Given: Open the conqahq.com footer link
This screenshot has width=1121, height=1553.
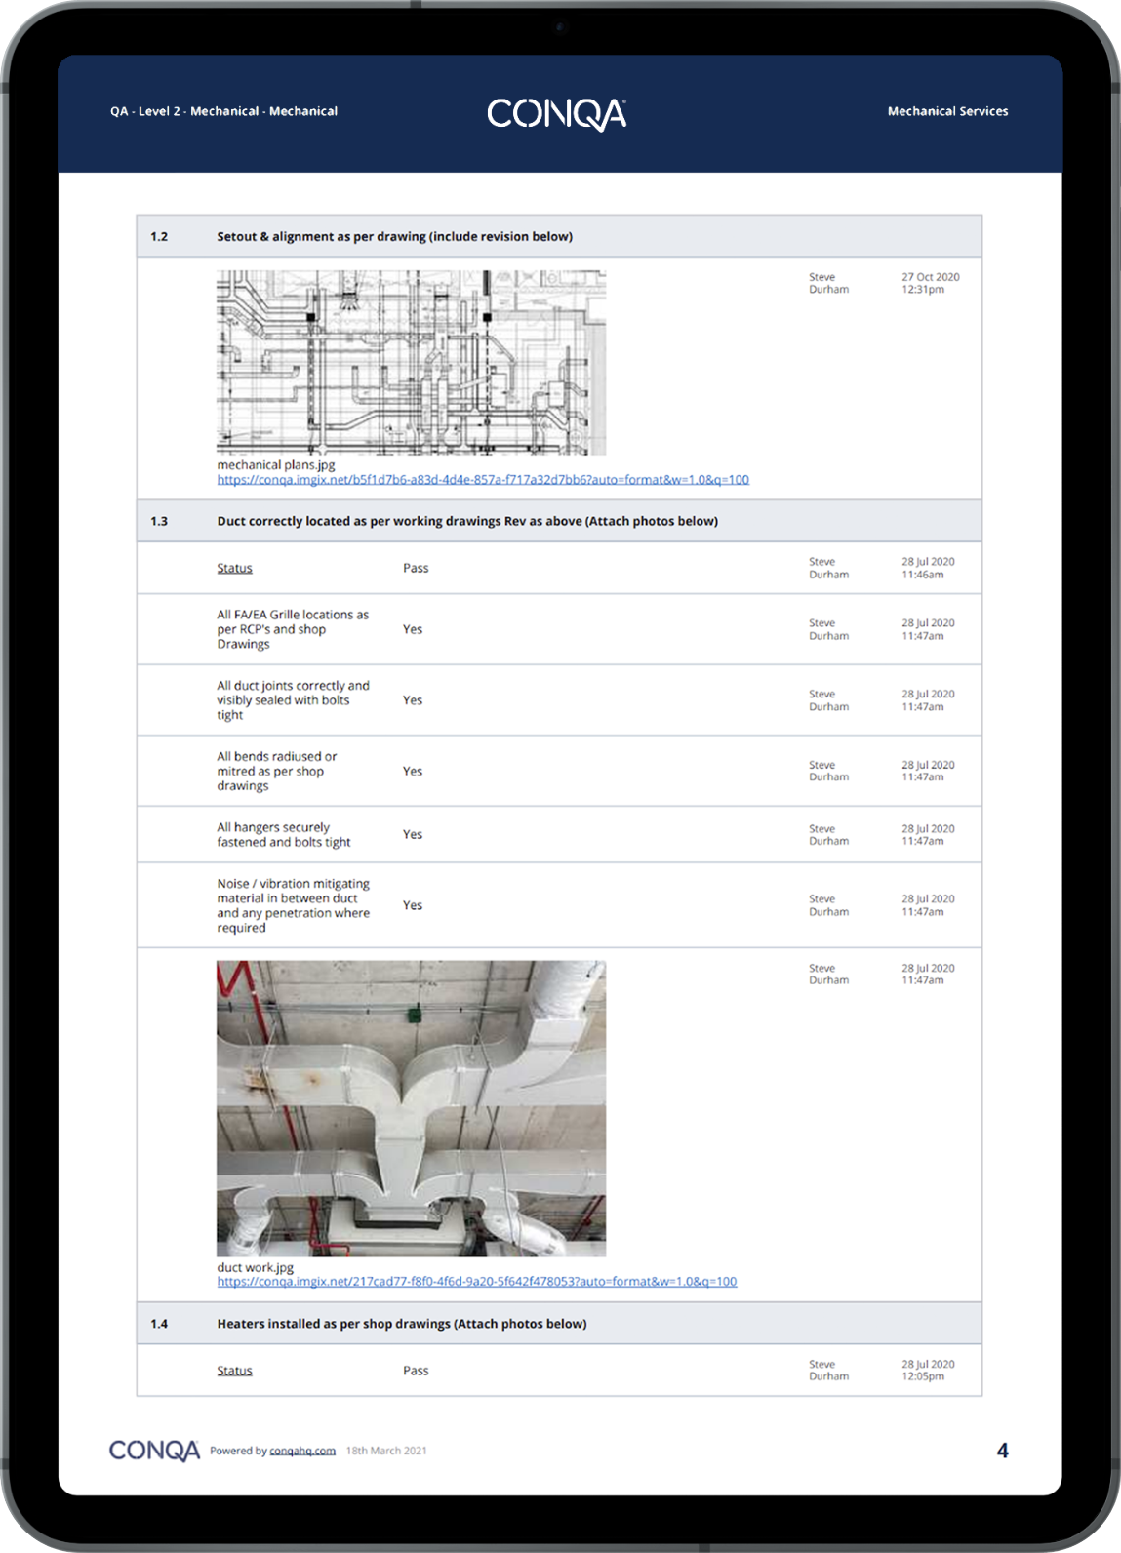Looking at the screenshot, I should click(x=302, y=1451).
